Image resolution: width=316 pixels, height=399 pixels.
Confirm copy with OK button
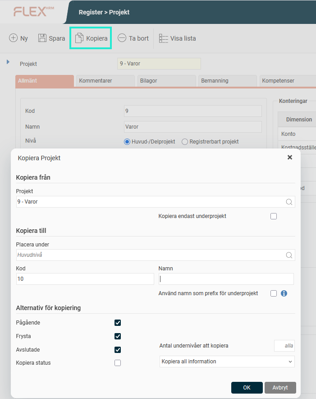247,388
